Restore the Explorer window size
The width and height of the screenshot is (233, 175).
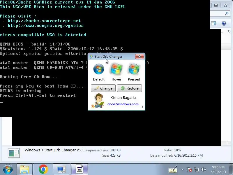tap(216, 5)
